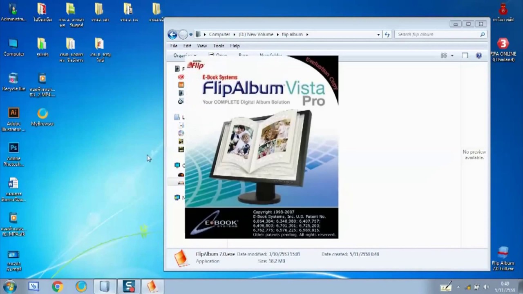Toggle the preview pane button
This screenshot has width=523, height=294.
[465, 56]
